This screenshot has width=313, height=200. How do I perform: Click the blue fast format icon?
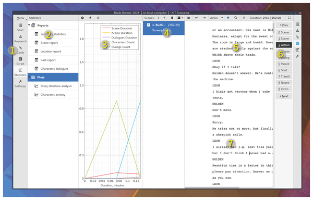pyautogui.click(x=228, y=18)
